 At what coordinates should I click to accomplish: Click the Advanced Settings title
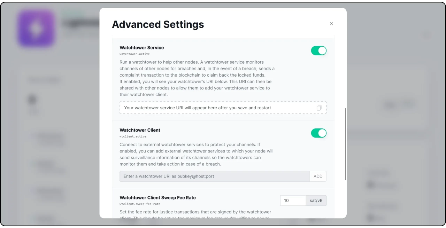coord(158,24)
